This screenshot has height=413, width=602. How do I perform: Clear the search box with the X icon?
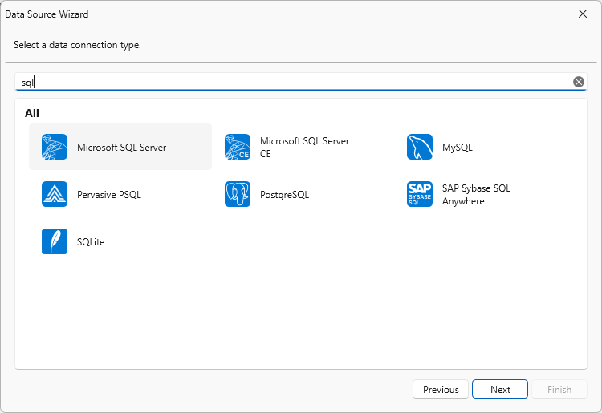[579, 82]
